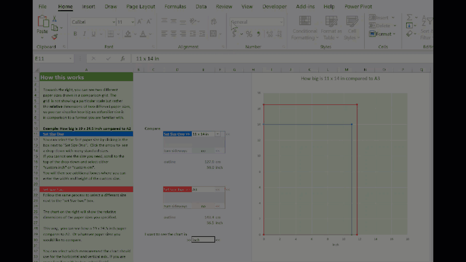
Task: Open the Fill down icon
Action: tap(410, 26)
